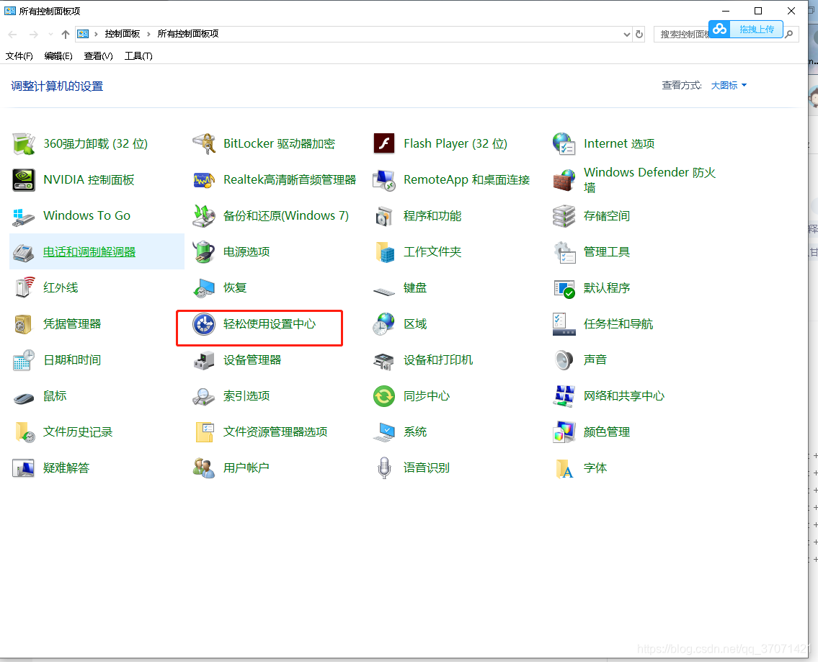Open Realtek高清晰音频管理器 icon
This screenshot has height=662, width=818.
coord(203,180)
